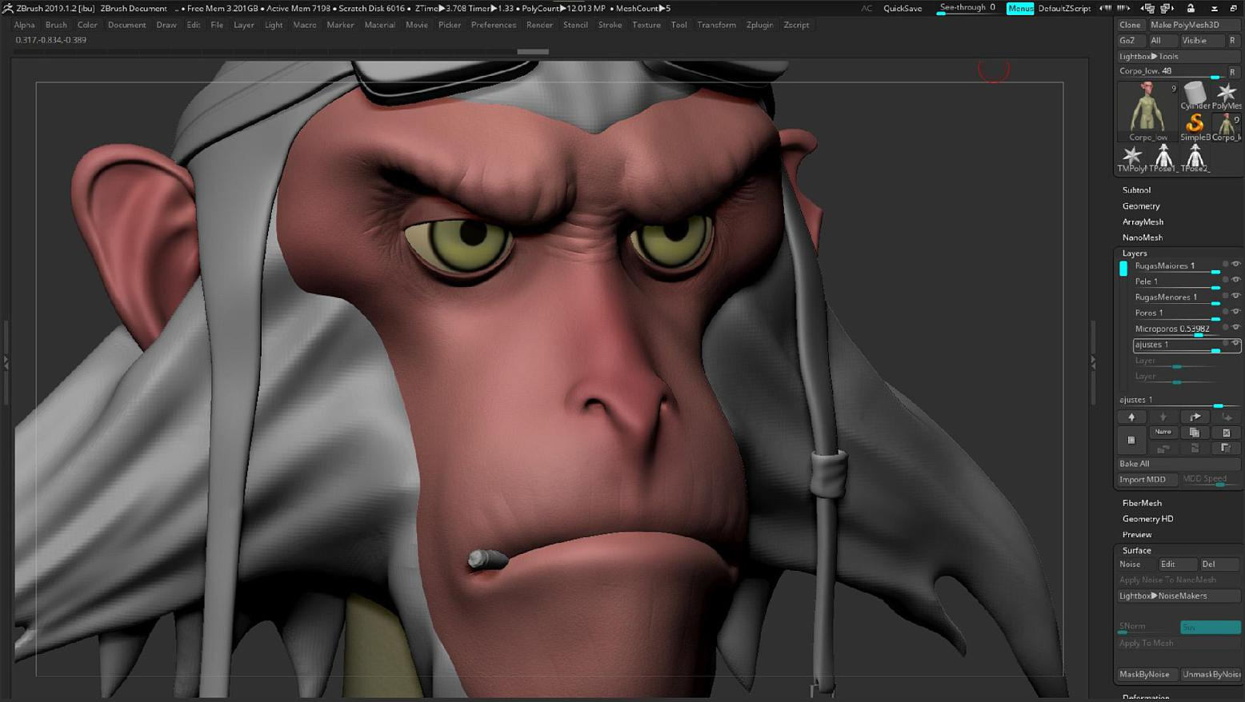Screen dimensions: 1245x702
Task: Expand the FiberMesh section
Action: [x=1142, y=503]
